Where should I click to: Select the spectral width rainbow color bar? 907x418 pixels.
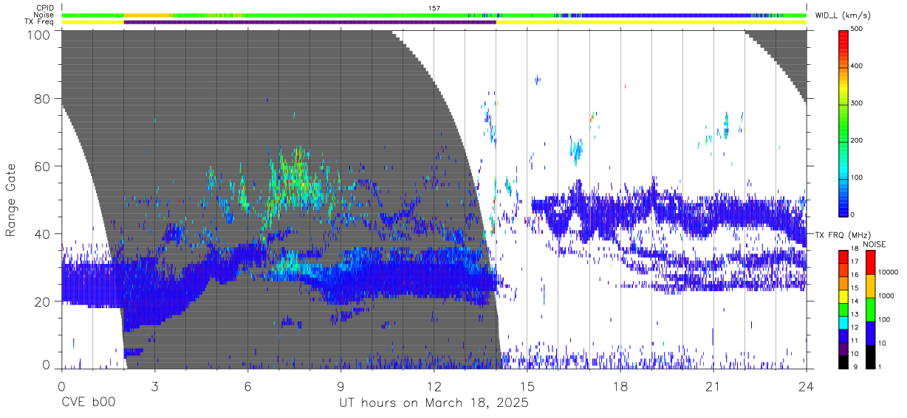[x=843, y=122]
